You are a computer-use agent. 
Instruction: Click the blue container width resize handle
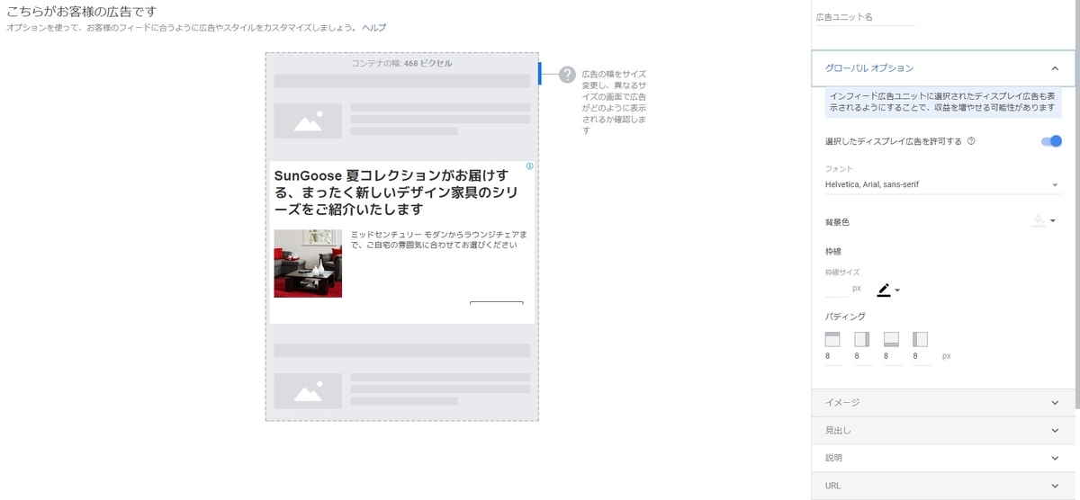click(x=539, y=74)
